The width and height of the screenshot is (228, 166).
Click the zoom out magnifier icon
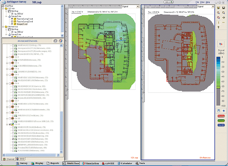point(224,13)
